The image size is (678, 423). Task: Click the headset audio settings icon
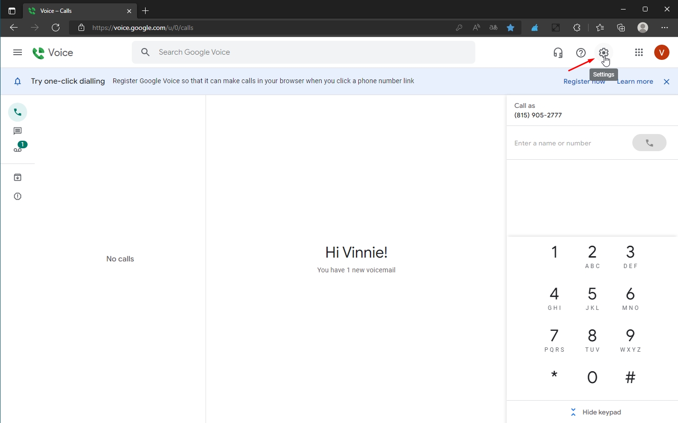click(x=558, y=53)
